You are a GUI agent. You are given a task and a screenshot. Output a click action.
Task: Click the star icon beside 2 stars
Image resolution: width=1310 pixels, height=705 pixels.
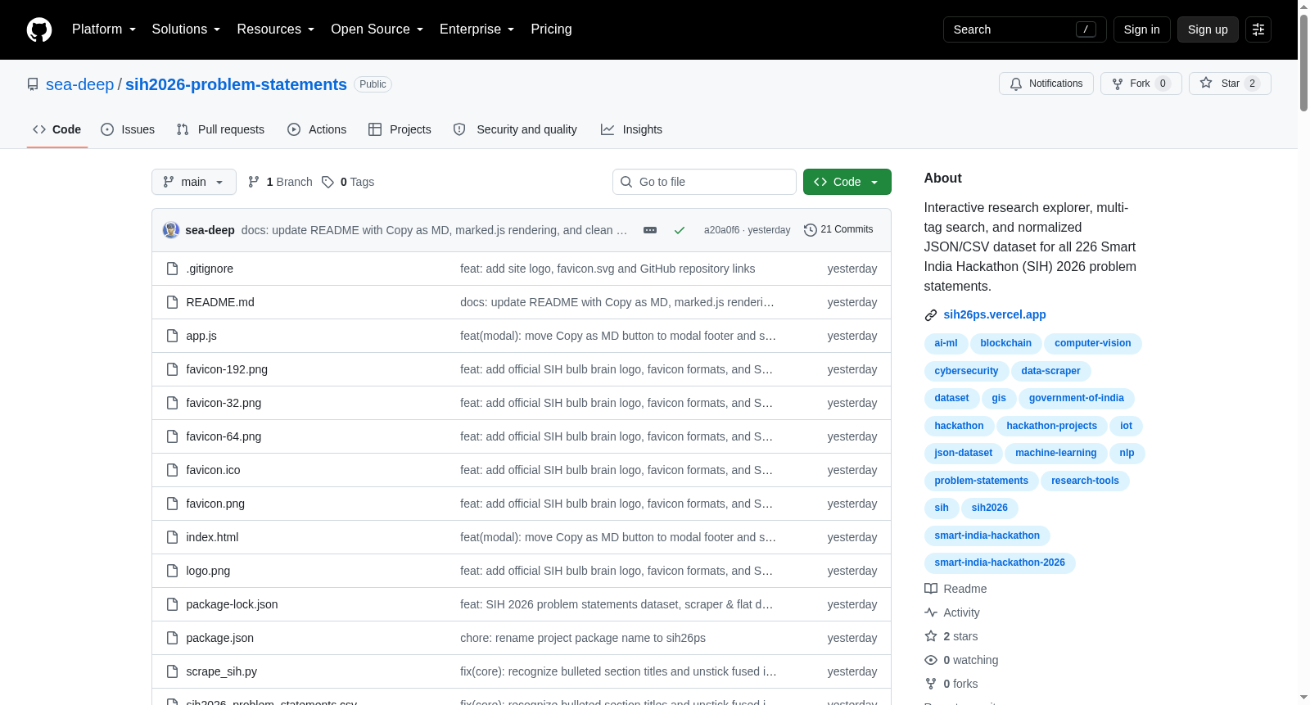tap(931, 636)
